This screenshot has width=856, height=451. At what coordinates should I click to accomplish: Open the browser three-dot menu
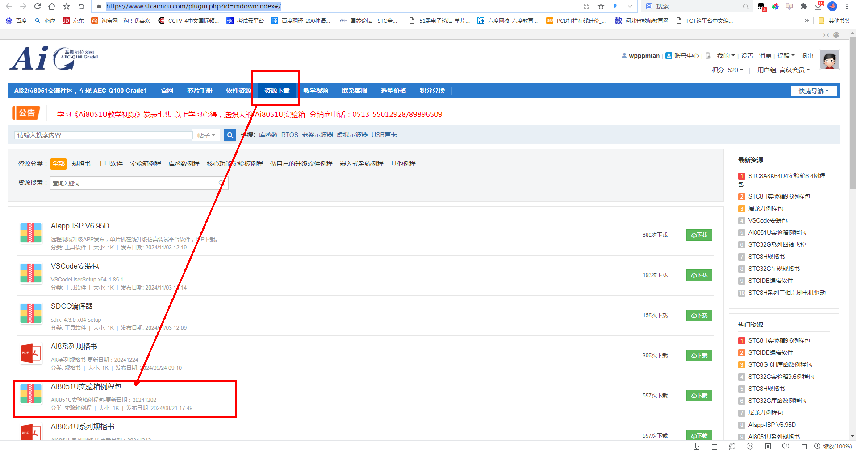coord(847,6)
